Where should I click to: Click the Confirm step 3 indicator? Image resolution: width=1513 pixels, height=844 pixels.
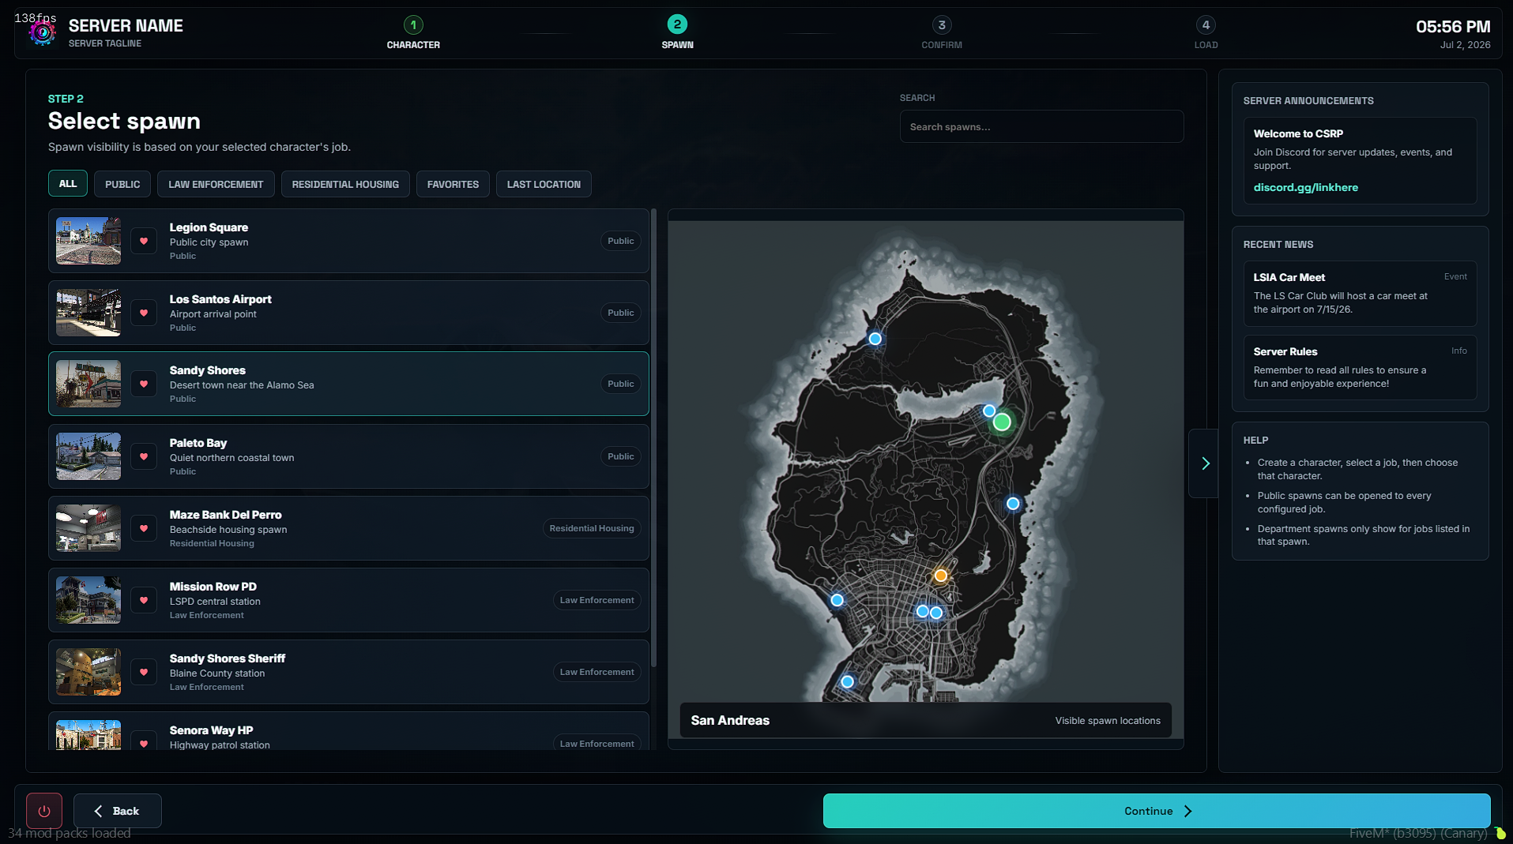pos(941,33)
